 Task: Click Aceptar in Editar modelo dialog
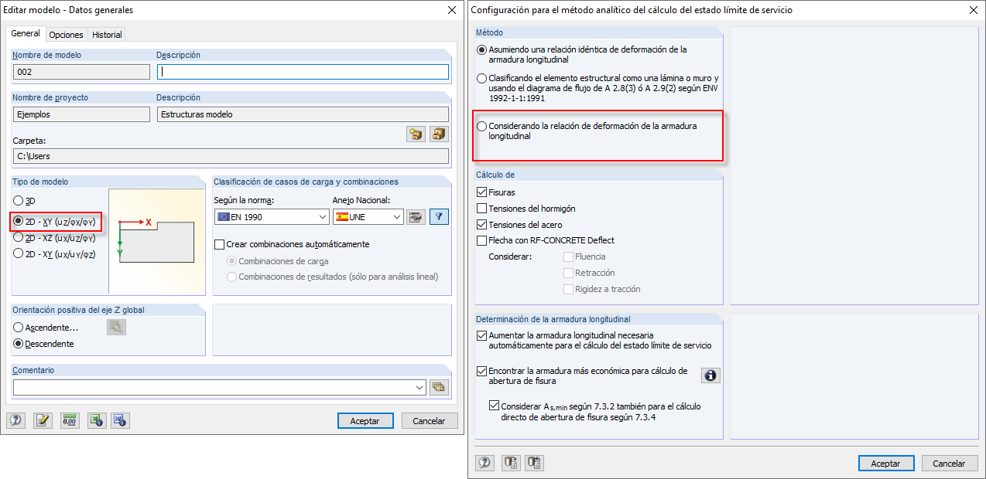pos(365,421)
